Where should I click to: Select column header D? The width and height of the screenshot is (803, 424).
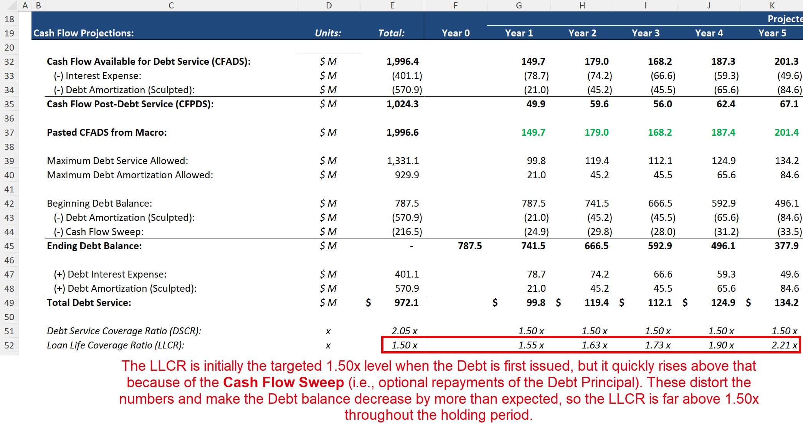(x=328, y=5)
